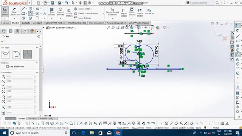Viewport: 242px width, 136px height.
Task: Open the Windows Start menu
Action: tap(4, 133)
